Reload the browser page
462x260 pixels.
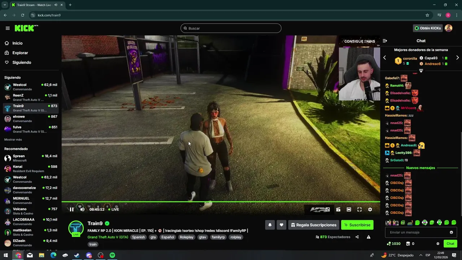[x=22, y=15]
